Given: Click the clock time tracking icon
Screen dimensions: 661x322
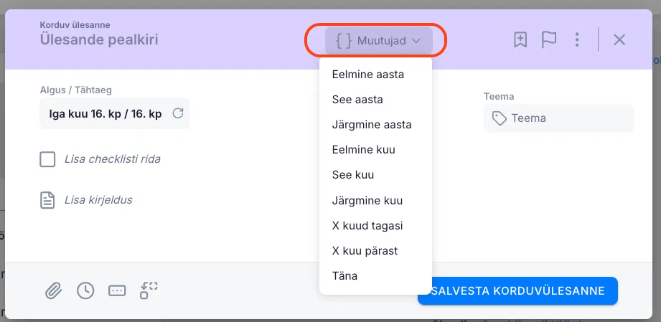Looking at the screenshot, I should 85,290.
